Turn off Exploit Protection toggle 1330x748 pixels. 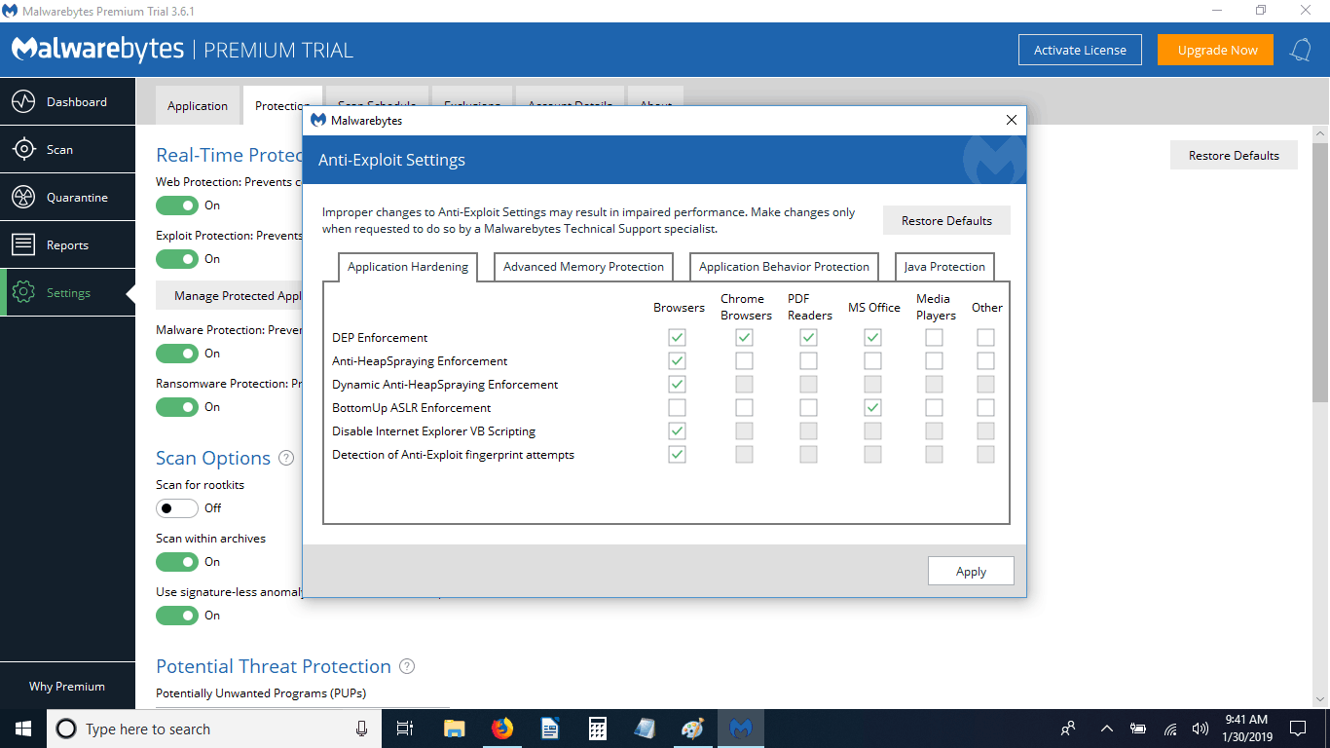pos(177,259)
